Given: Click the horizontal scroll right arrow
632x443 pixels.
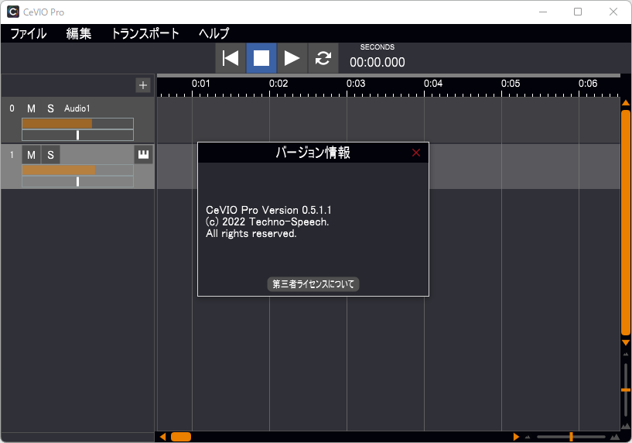Looking at the screenshot, I should pyautogui.click(x=516, y=437).
